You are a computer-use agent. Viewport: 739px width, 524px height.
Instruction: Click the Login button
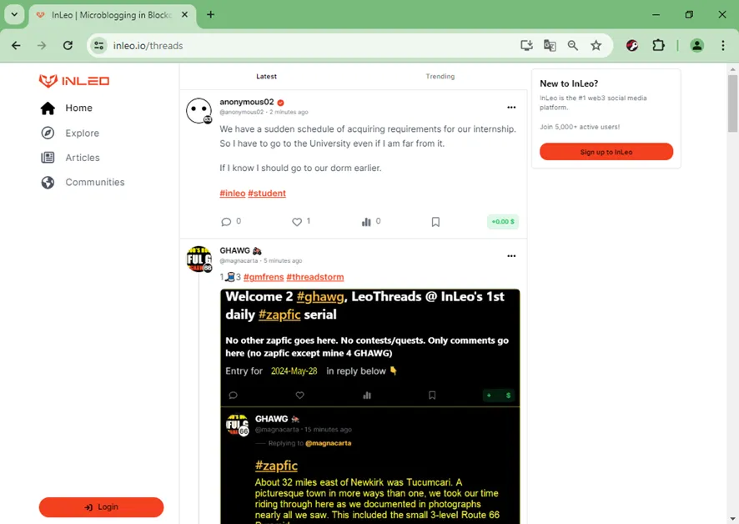point(101,507)
